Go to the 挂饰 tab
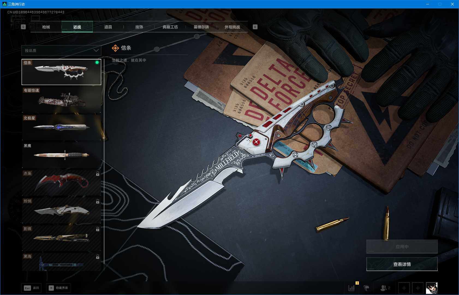Image resolution: width=459 pixels, height=295 pixels. tap(139, 27)
